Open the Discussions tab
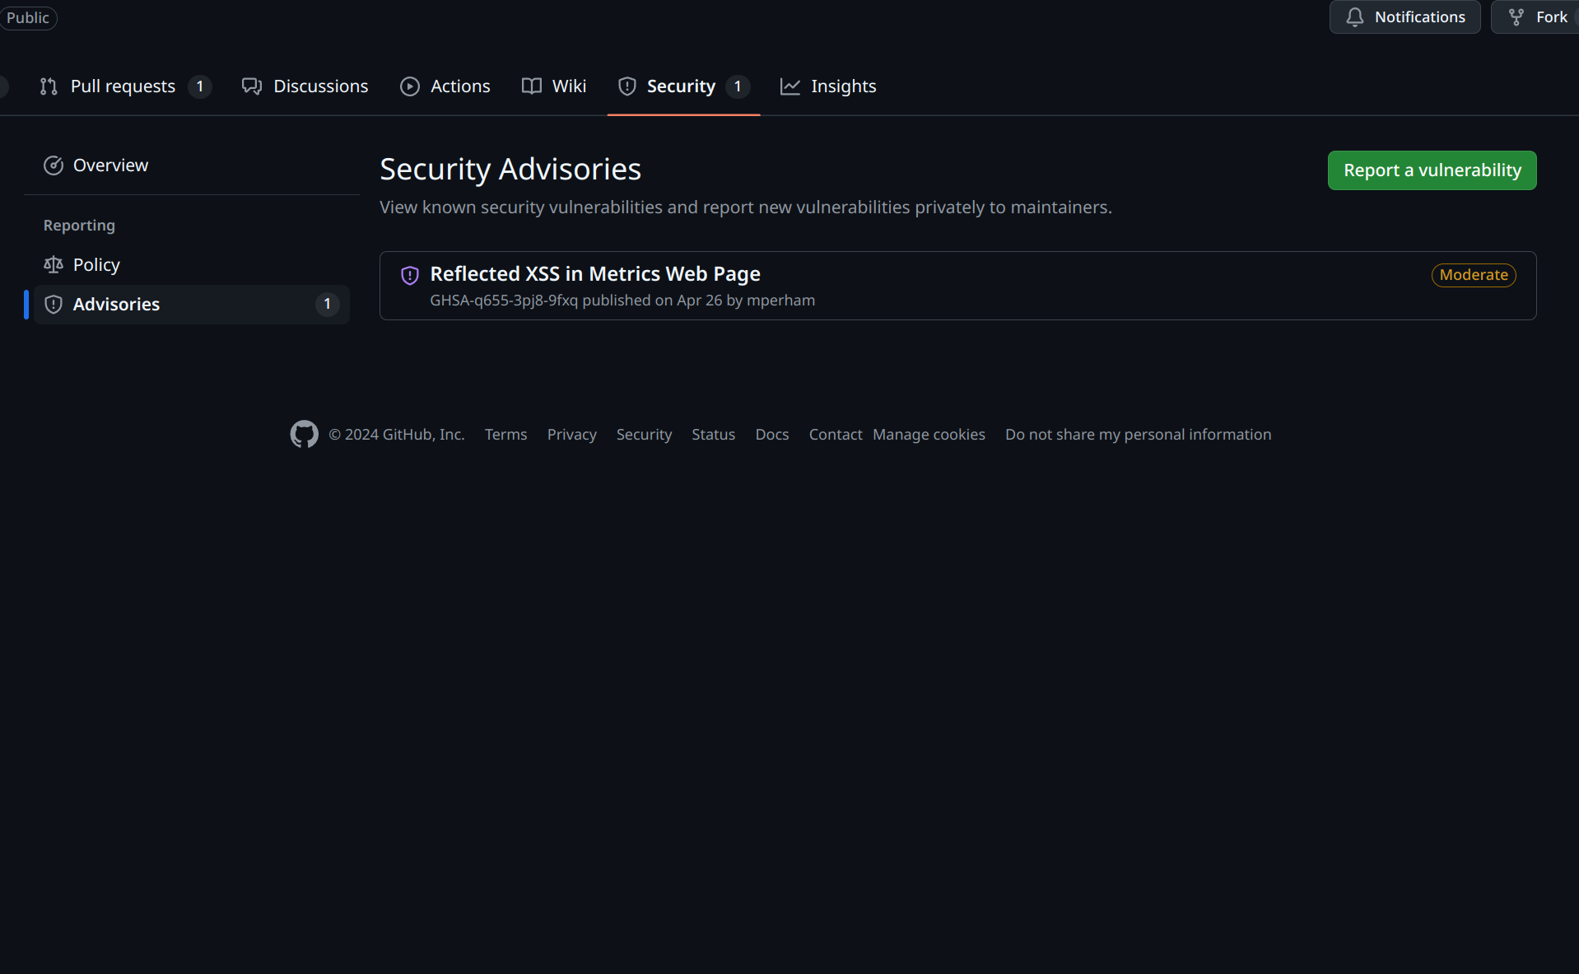Viewport: 1579px width, 974px height. 305,86
